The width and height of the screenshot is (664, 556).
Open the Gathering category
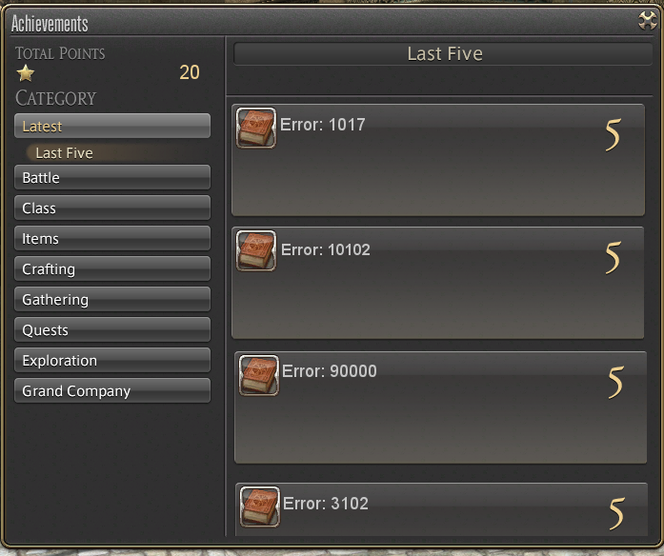[112, 299]
